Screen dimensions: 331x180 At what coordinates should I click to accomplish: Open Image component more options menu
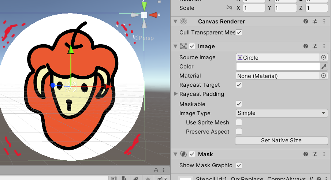(x=324, y=46)
